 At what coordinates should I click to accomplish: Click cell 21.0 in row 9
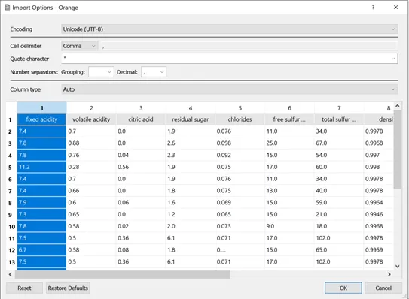click(339, 214)
